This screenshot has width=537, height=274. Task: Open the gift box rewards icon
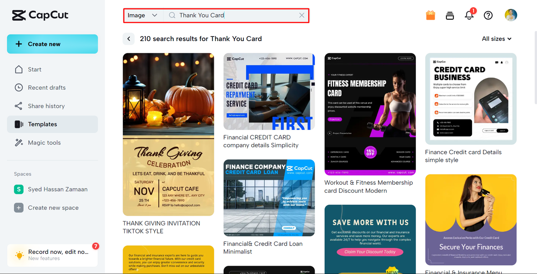[x=430, y=16]
